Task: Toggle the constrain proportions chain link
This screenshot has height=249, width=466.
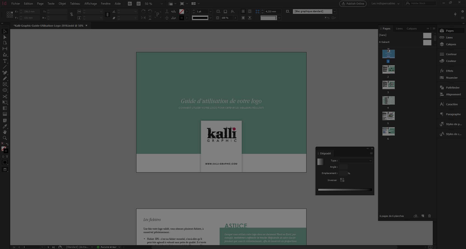Action: [72, 14]
